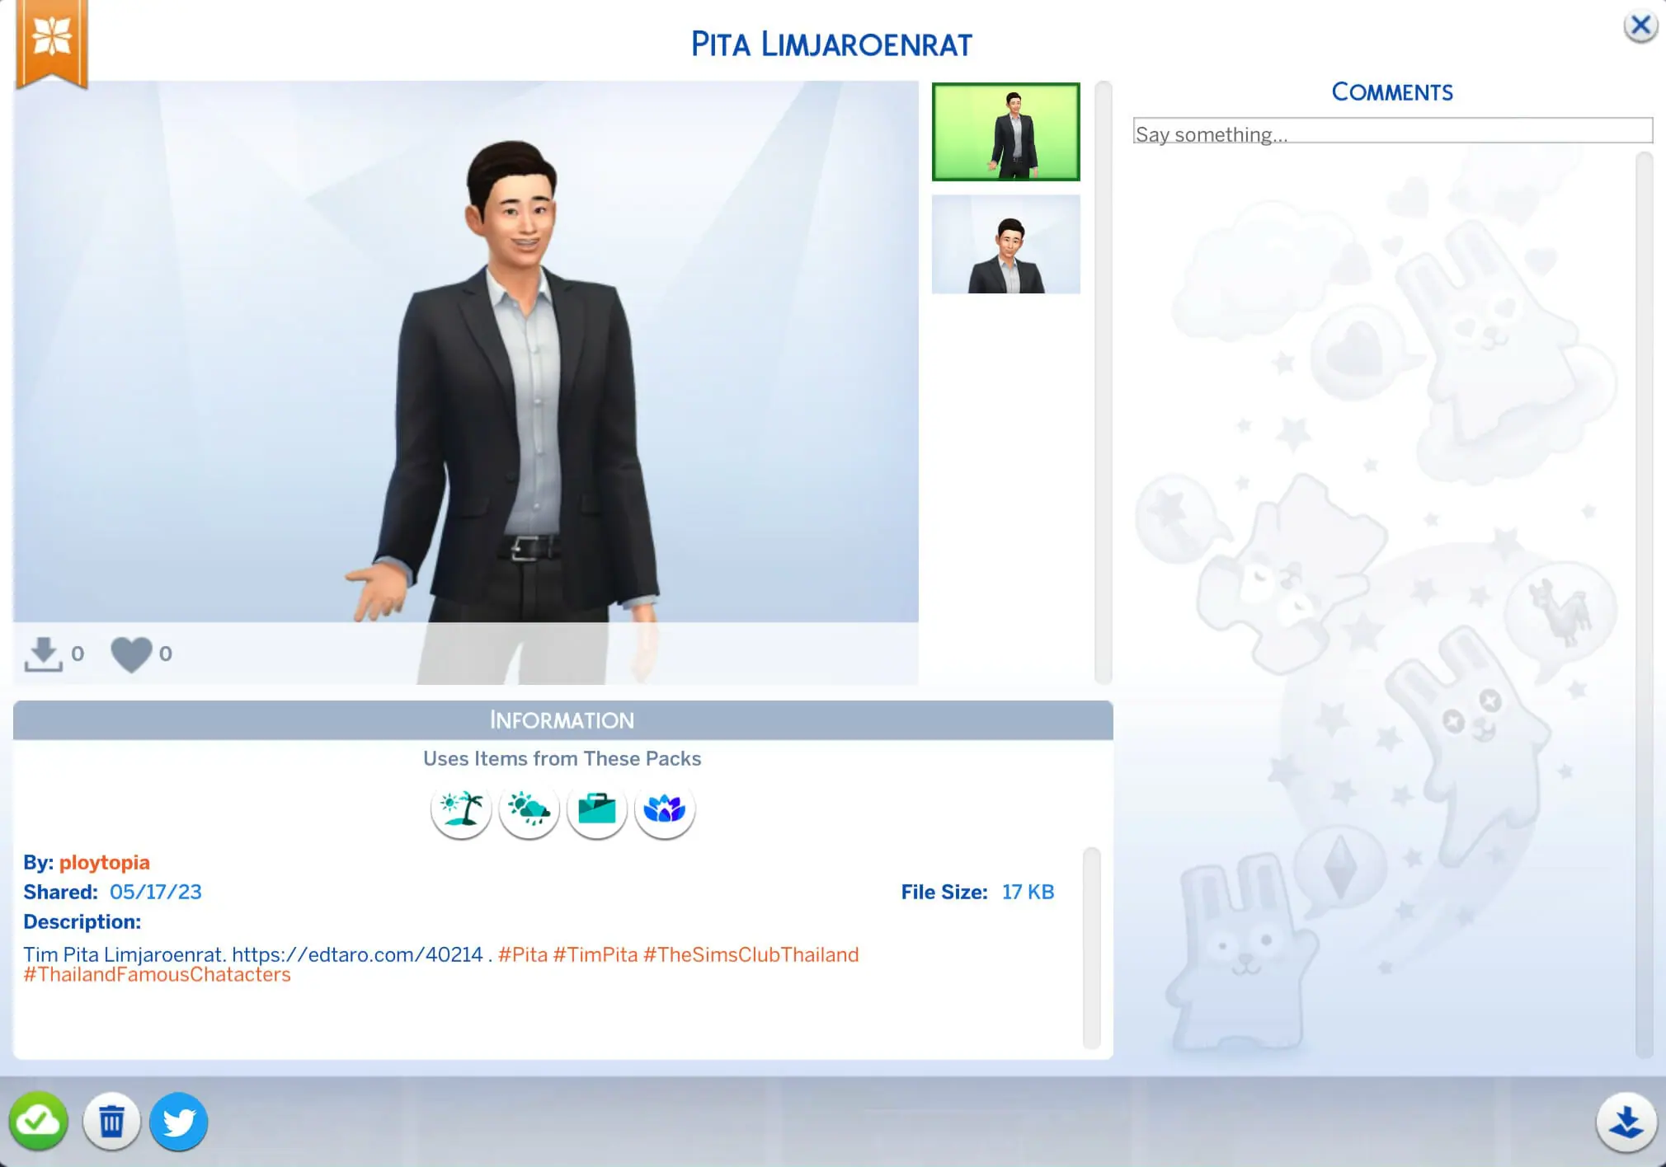Screen dimensions: 1666x1167
Task: Click the download count icon
Action: [43, 654]
